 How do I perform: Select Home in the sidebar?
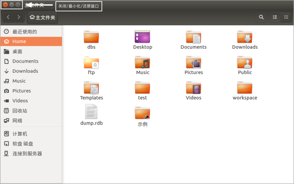point(19,42)
